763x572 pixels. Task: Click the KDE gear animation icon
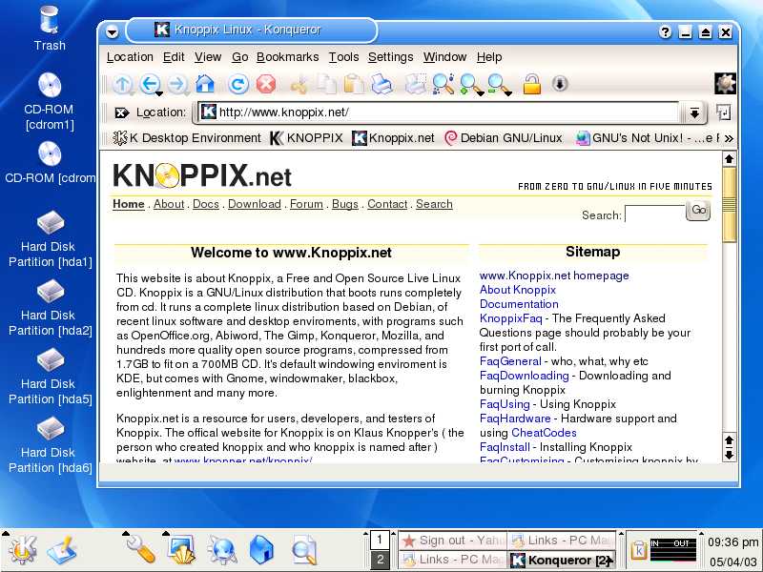(725, 84)
